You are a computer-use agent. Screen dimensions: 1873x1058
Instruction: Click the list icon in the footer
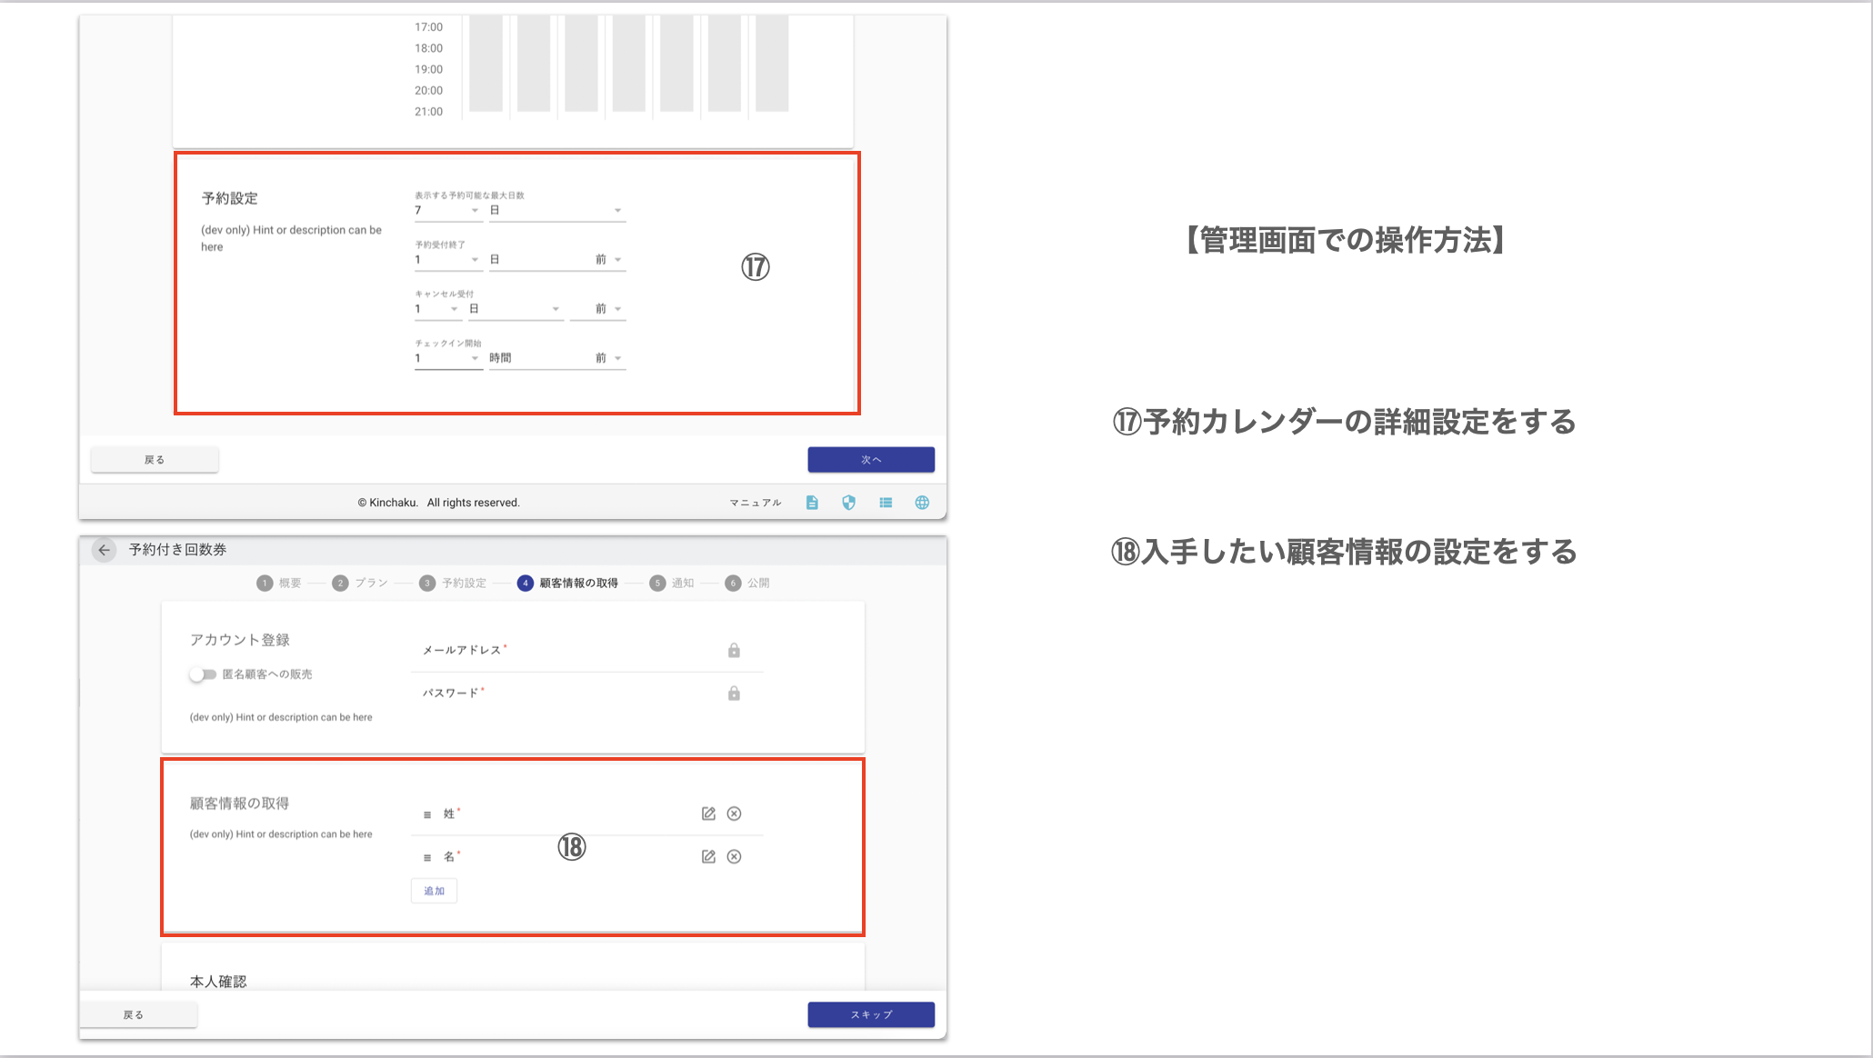point(886,503)
